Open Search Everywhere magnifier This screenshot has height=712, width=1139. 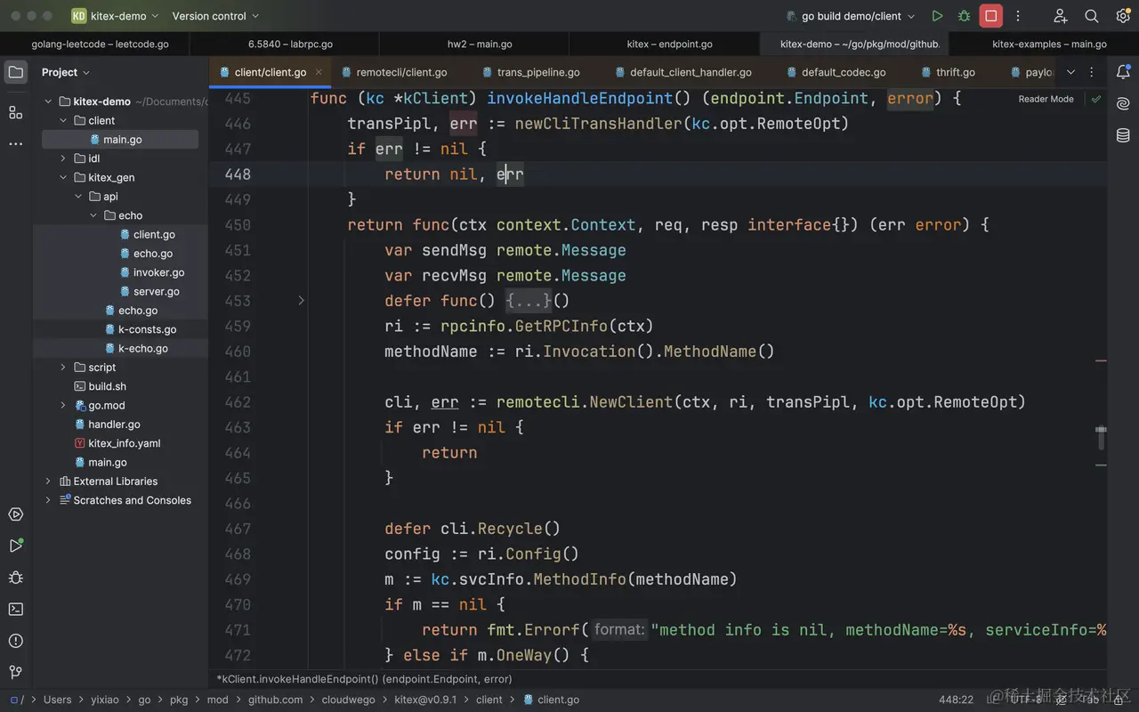(x=1092, y=16)
